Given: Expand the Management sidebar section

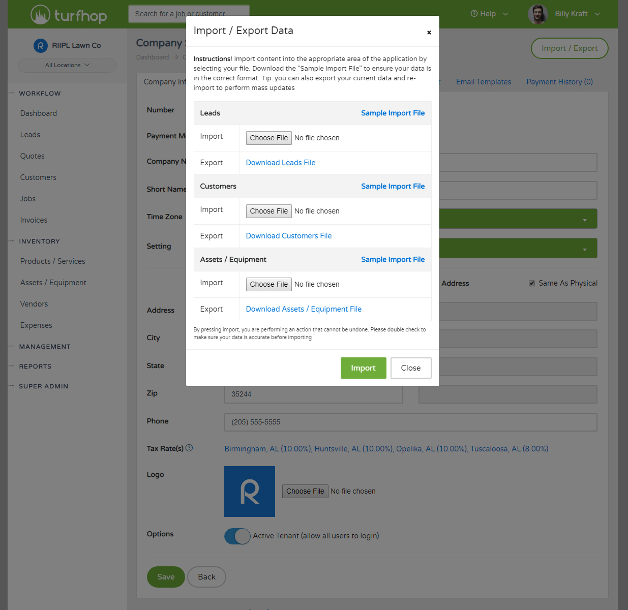Looking at the screenshot, I should point(45,347).
